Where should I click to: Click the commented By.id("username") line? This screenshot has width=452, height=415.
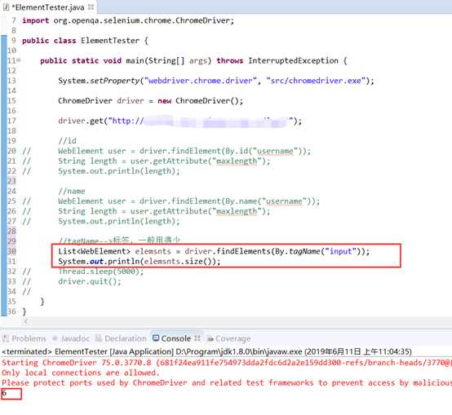[184, 151]
